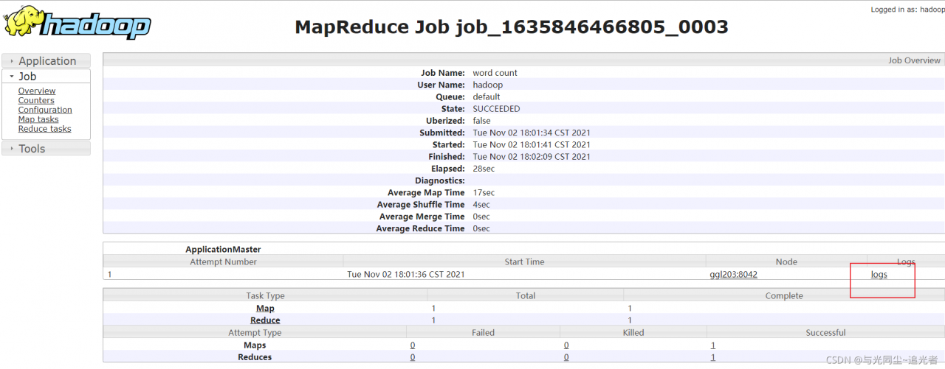Open successful Reduces attempts count
Viewport: 945px width, 369px height.
point(713,357)
